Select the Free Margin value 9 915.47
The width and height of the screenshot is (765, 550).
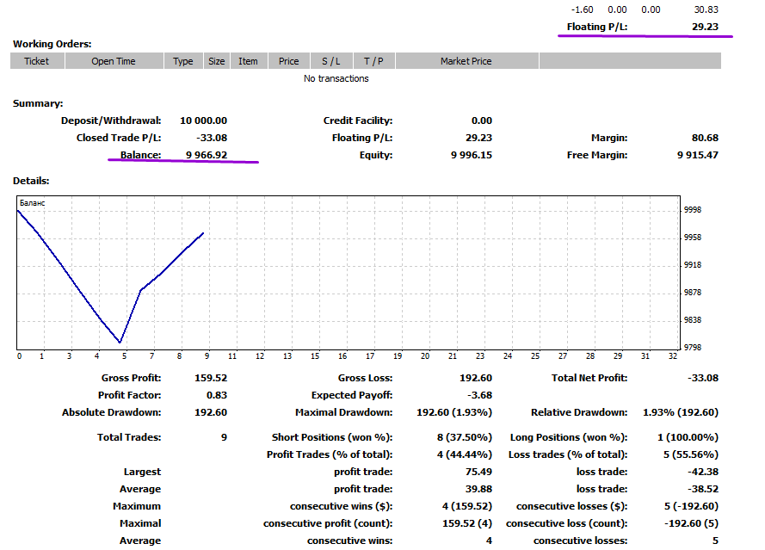698,155
